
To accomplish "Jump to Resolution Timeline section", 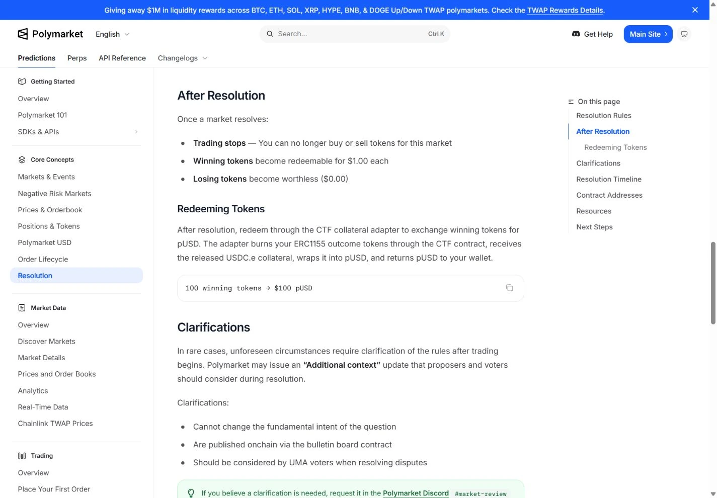I will click(x=609, y=179).
